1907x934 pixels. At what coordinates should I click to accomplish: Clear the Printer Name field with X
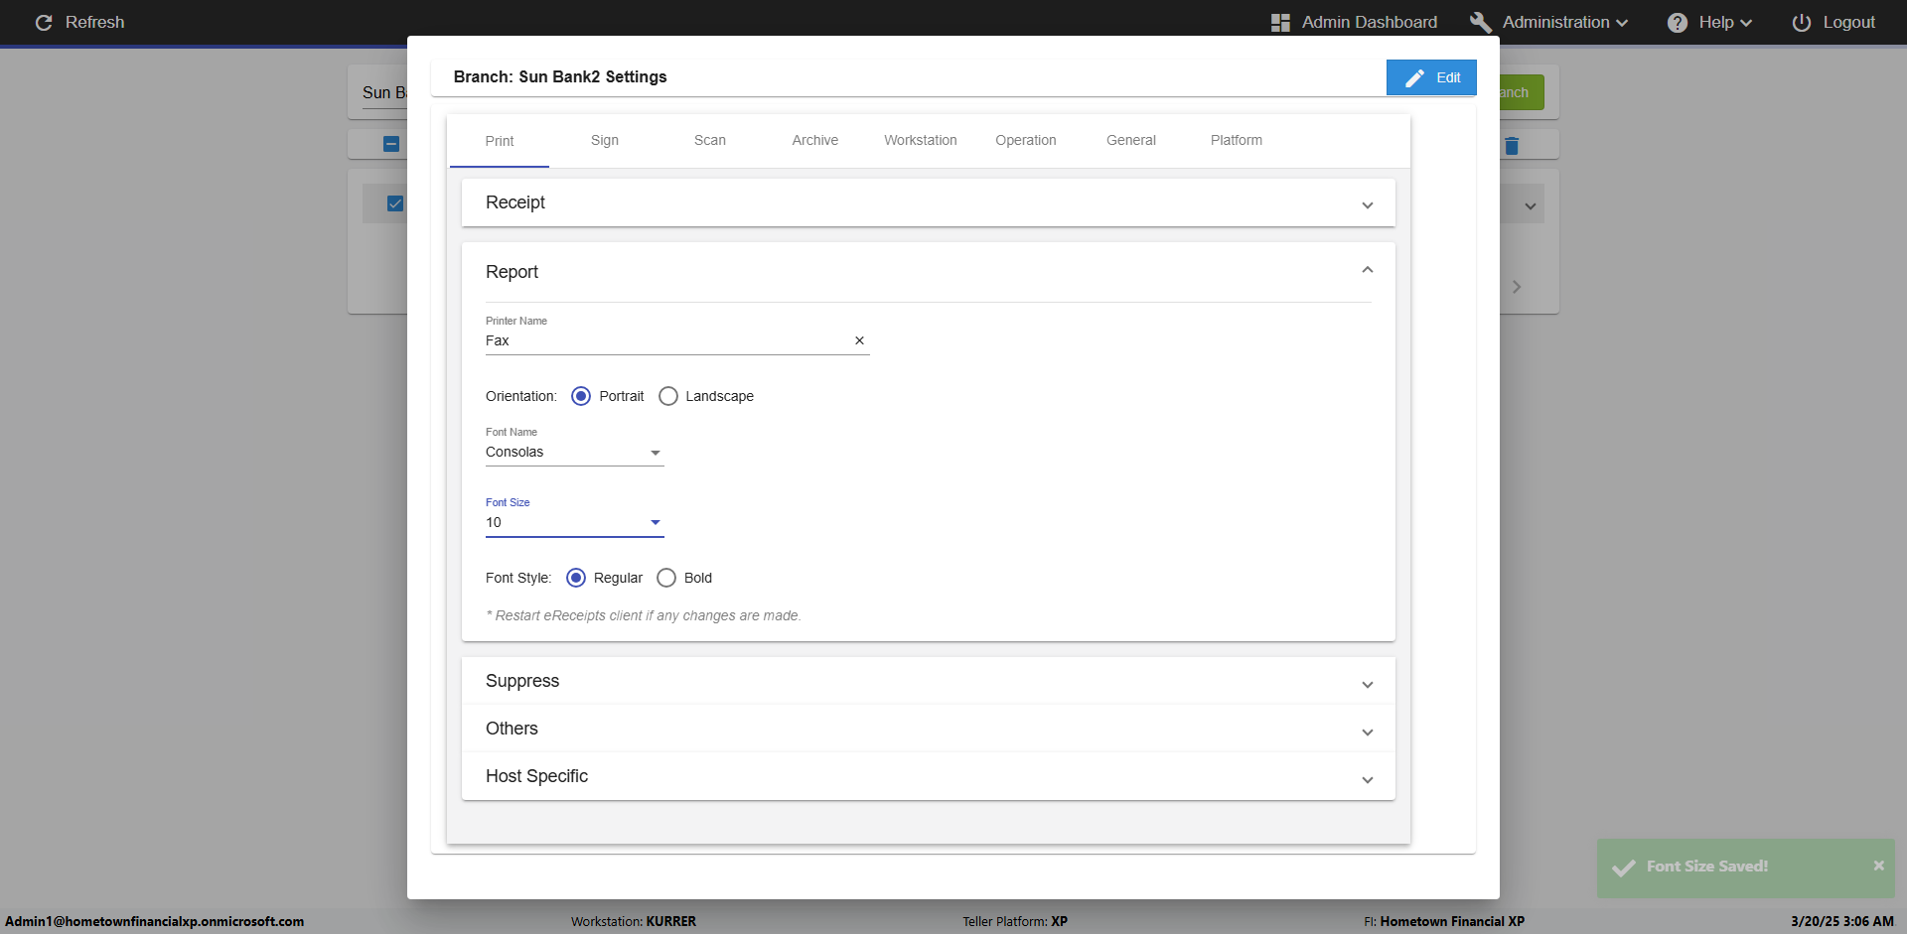(859, 340)
